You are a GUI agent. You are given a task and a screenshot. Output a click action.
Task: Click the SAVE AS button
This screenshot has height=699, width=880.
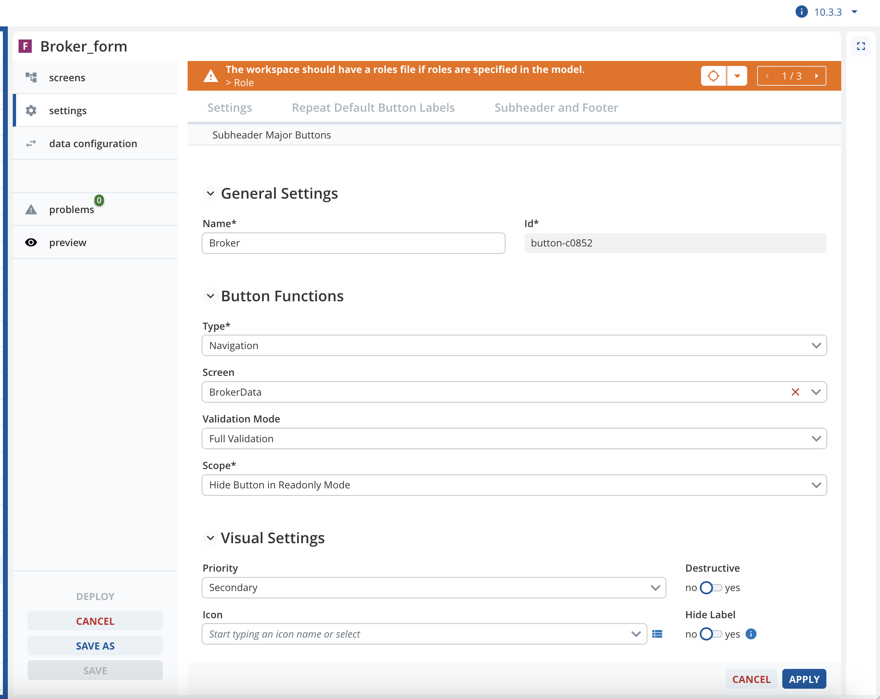pyautogui.click(x=95, y=646)
